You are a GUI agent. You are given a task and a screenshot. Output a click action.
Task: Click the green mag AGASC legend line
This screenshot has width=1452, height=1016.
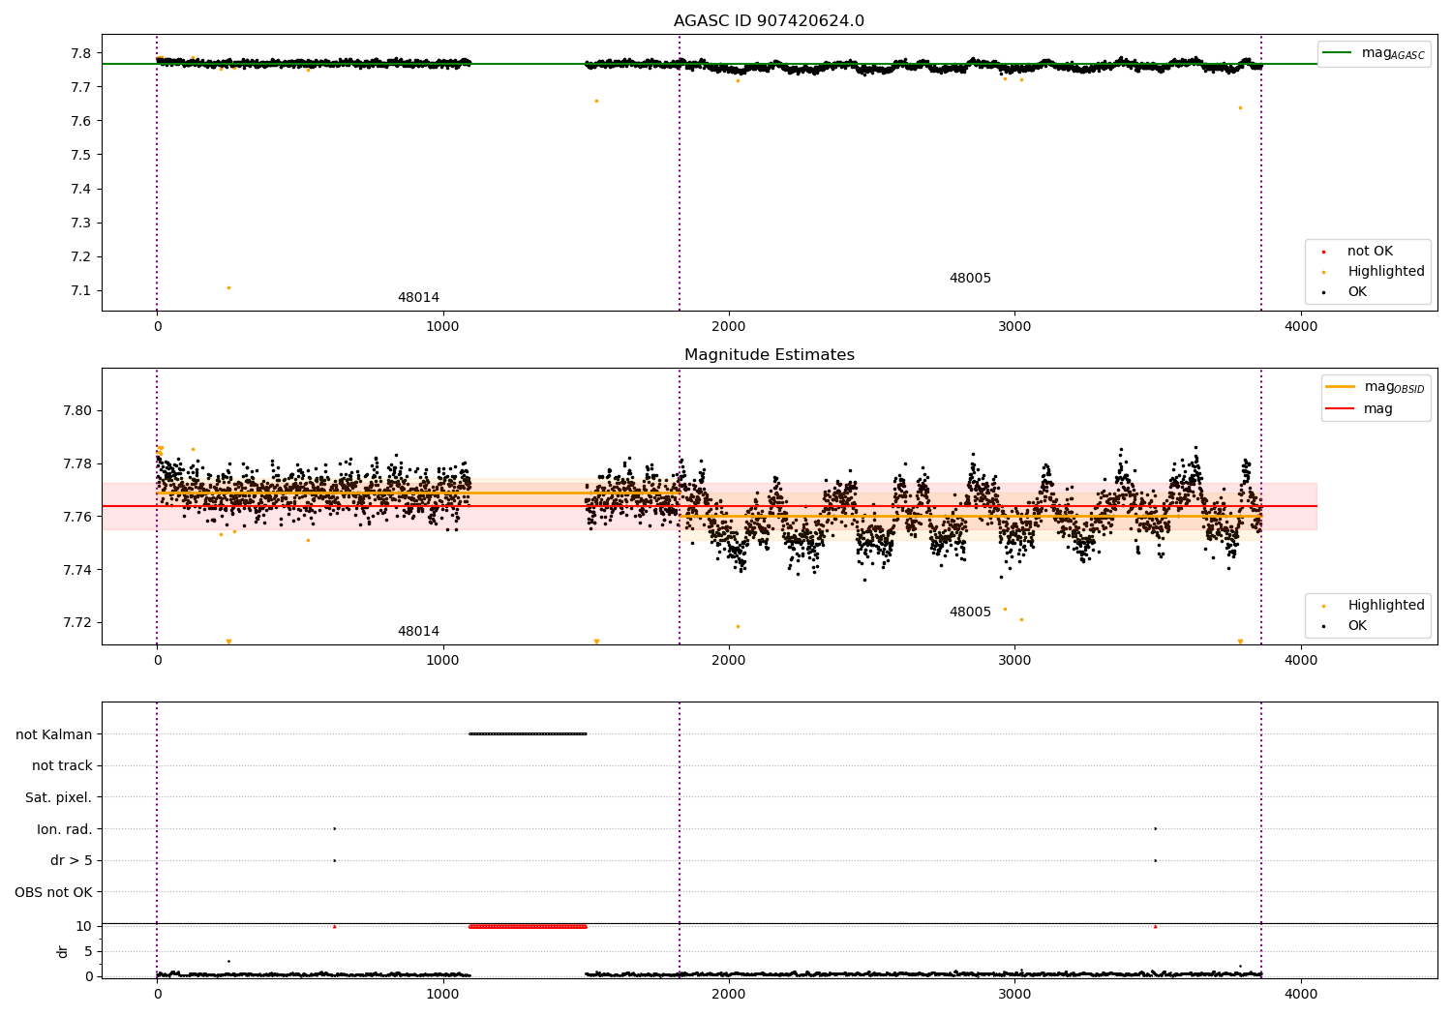[x=1339, y=53]
